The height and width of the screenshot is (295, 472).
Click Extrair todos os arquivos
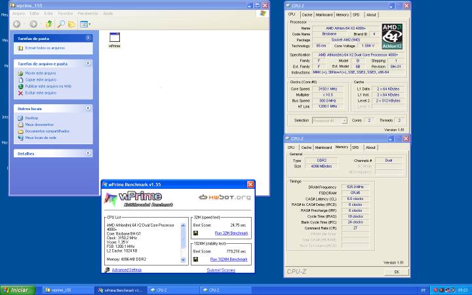coord(45,48)
